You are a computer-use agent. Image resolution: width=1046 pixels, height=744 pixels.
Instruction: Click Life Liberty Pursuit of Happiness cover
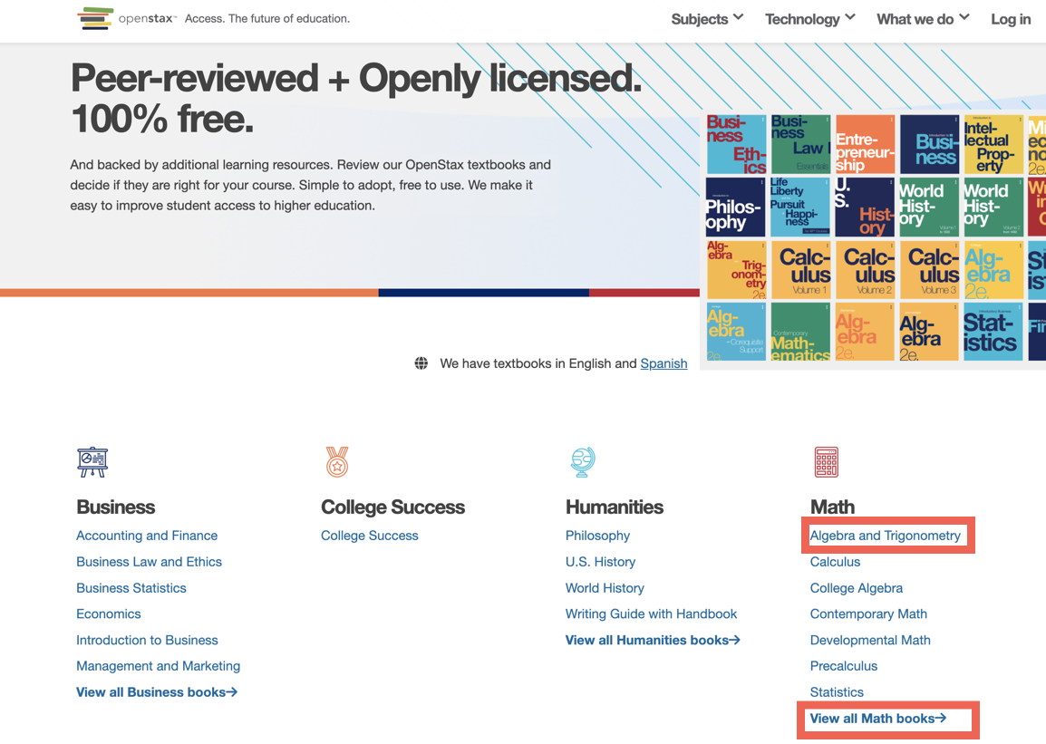point(800,207)
